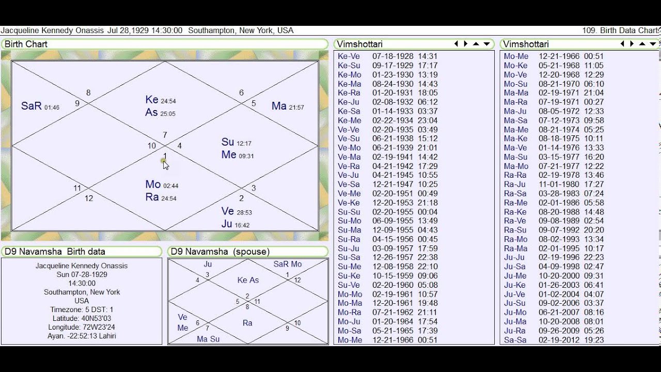Select the Su-Ra 04-15-1956 dasha row
Image resolution: width=661 pixels, height=372 pixels.
coord(388,239)
